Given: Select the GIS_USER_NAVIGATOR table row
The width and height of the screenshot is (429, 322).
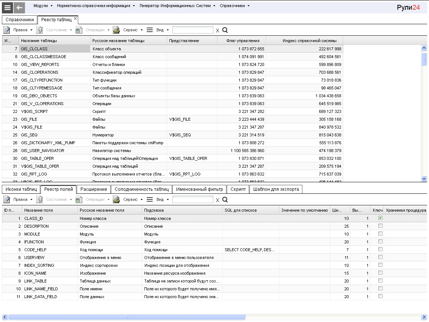Looking at the screenshot, I should (172, 151).
